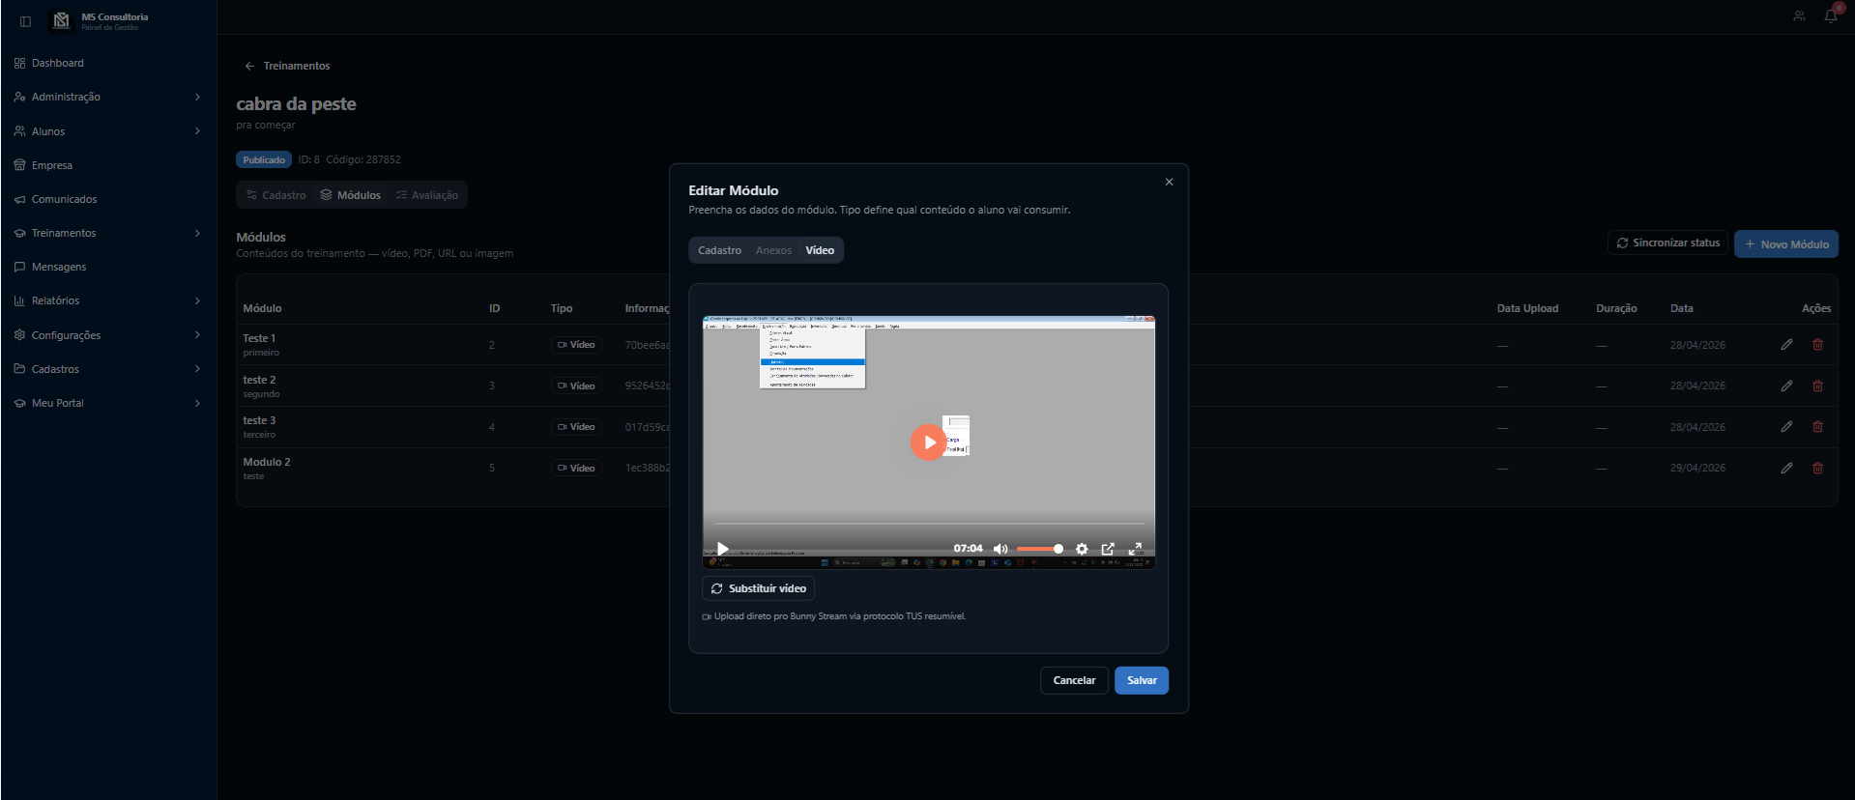Edit the teste 2 module pencil icon
The image size is (1855, 800).
click(x=1786, y=386)
